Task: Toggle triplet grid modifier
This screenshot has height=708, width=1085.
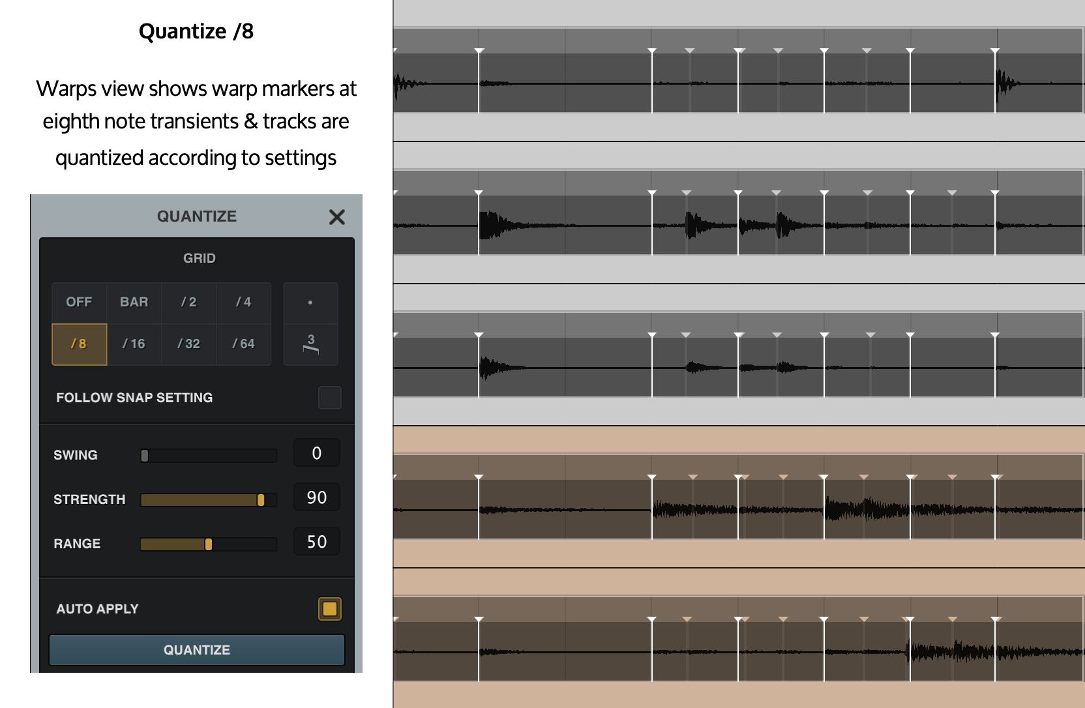Action: (310, 344)
